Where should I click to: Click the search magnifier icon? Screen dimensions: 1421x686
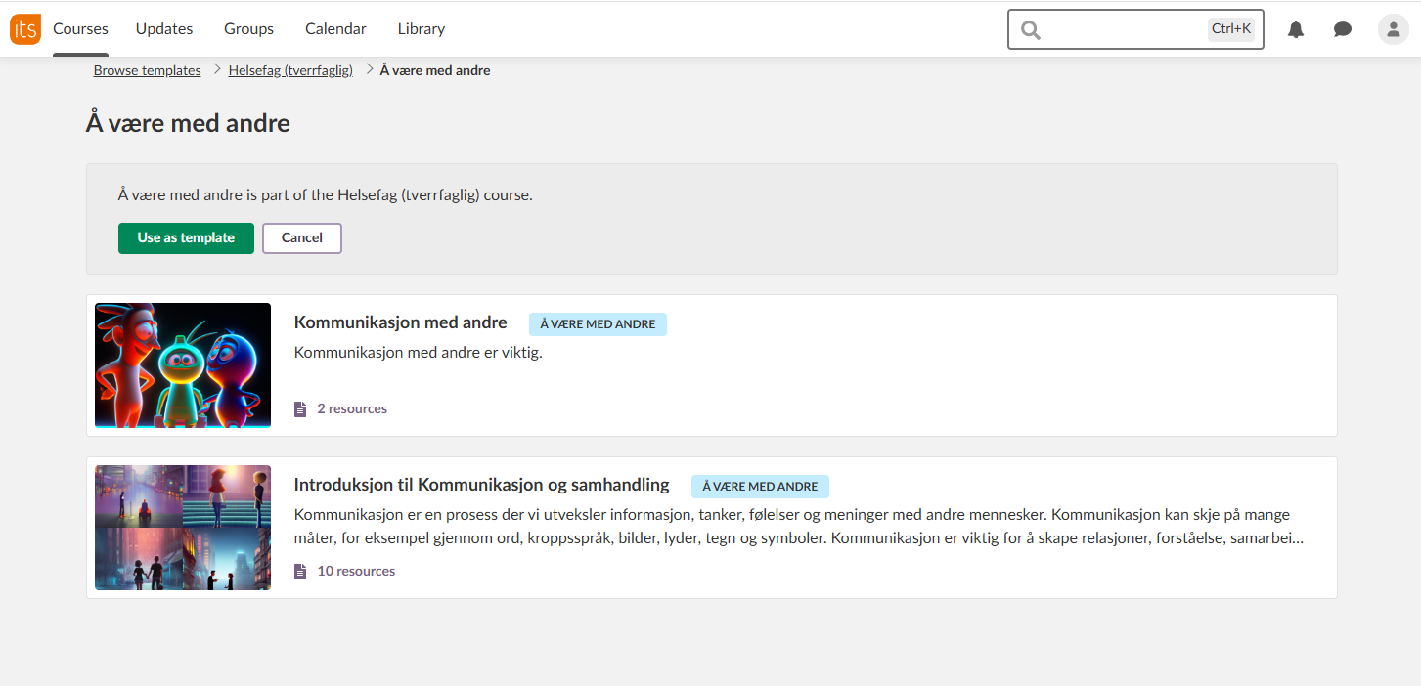pos(1031,29)
